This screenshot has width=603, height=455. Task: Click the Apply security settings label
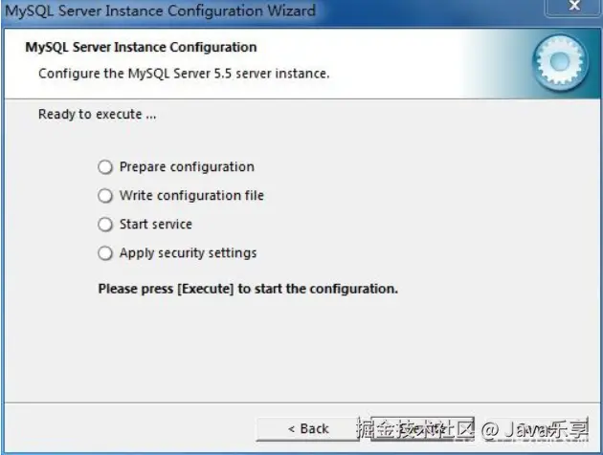coord(188,253)
